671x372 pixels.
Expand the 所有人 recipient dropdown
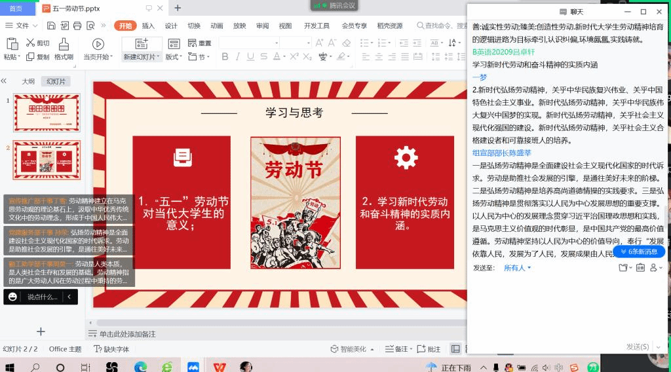coord(517,268)
